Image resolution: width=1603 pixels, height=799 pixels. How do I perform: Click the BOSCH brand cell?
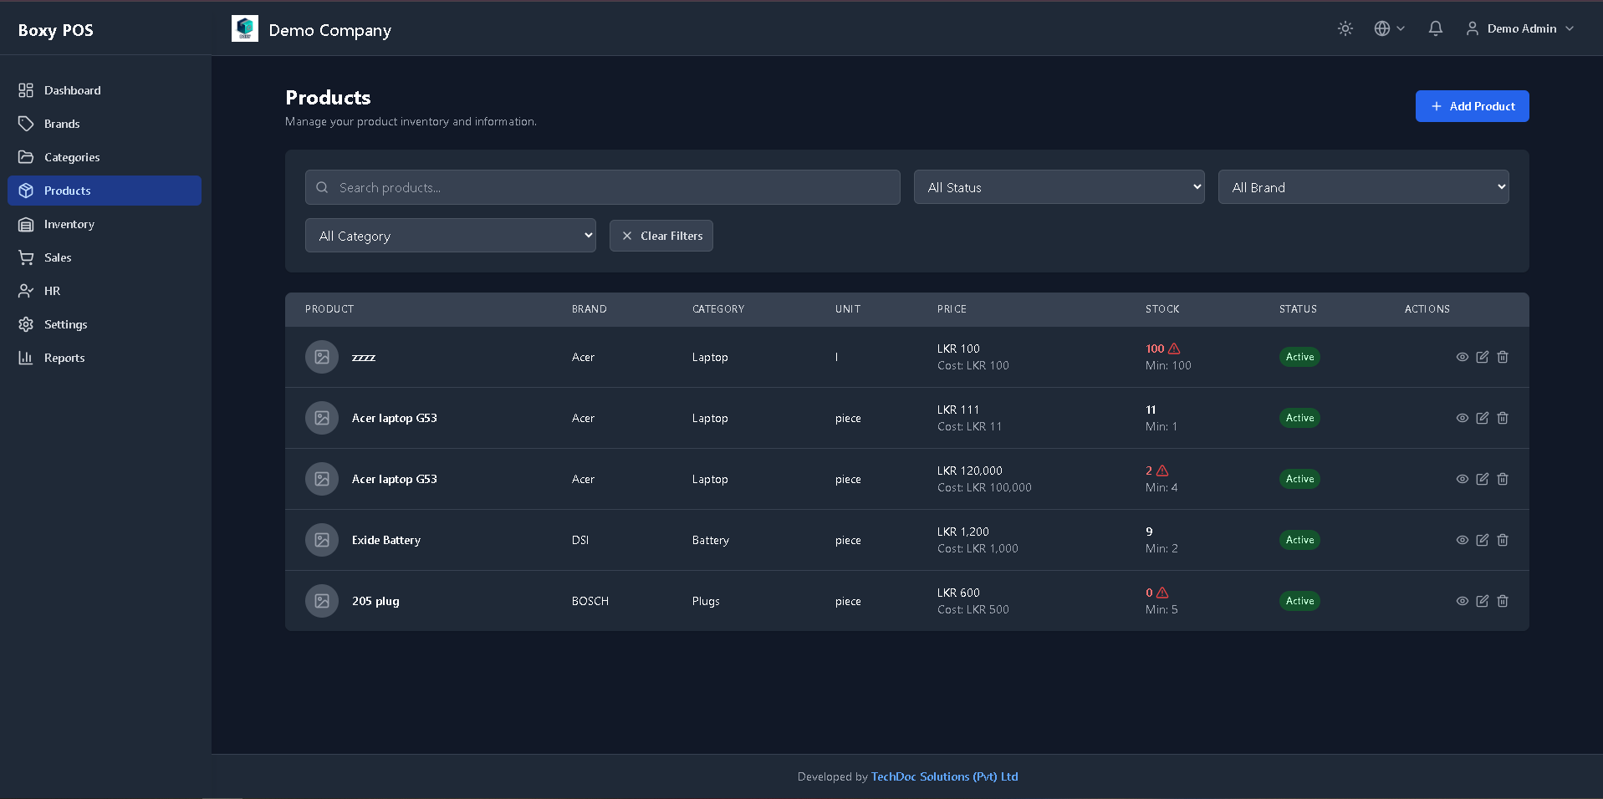(x=590, y=601)
